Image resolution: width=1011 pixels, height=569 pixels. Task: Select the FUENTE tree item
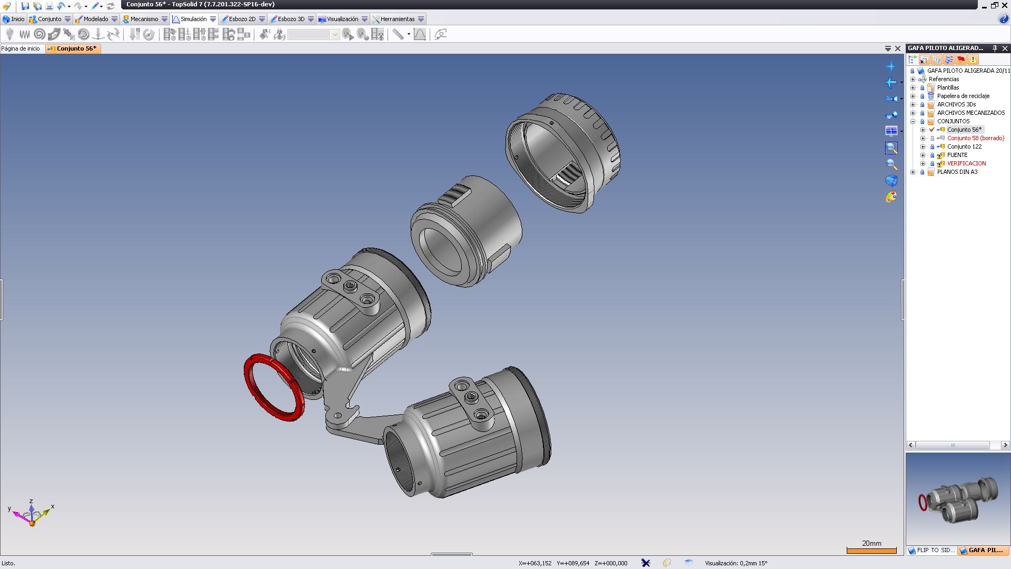tap(957, 155)
